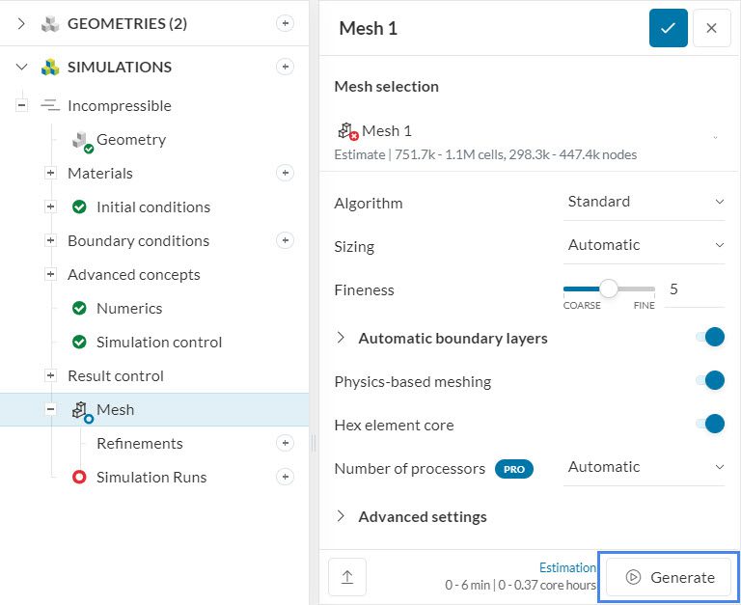Disable Physics-based meshing toggle

pyautogui.click(x=711, y=381)
